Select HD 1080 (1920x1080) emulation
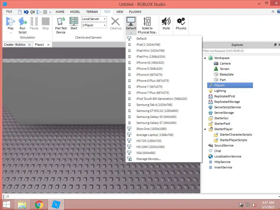This screenshot has width=280, height=210. (x=164, y=147)
